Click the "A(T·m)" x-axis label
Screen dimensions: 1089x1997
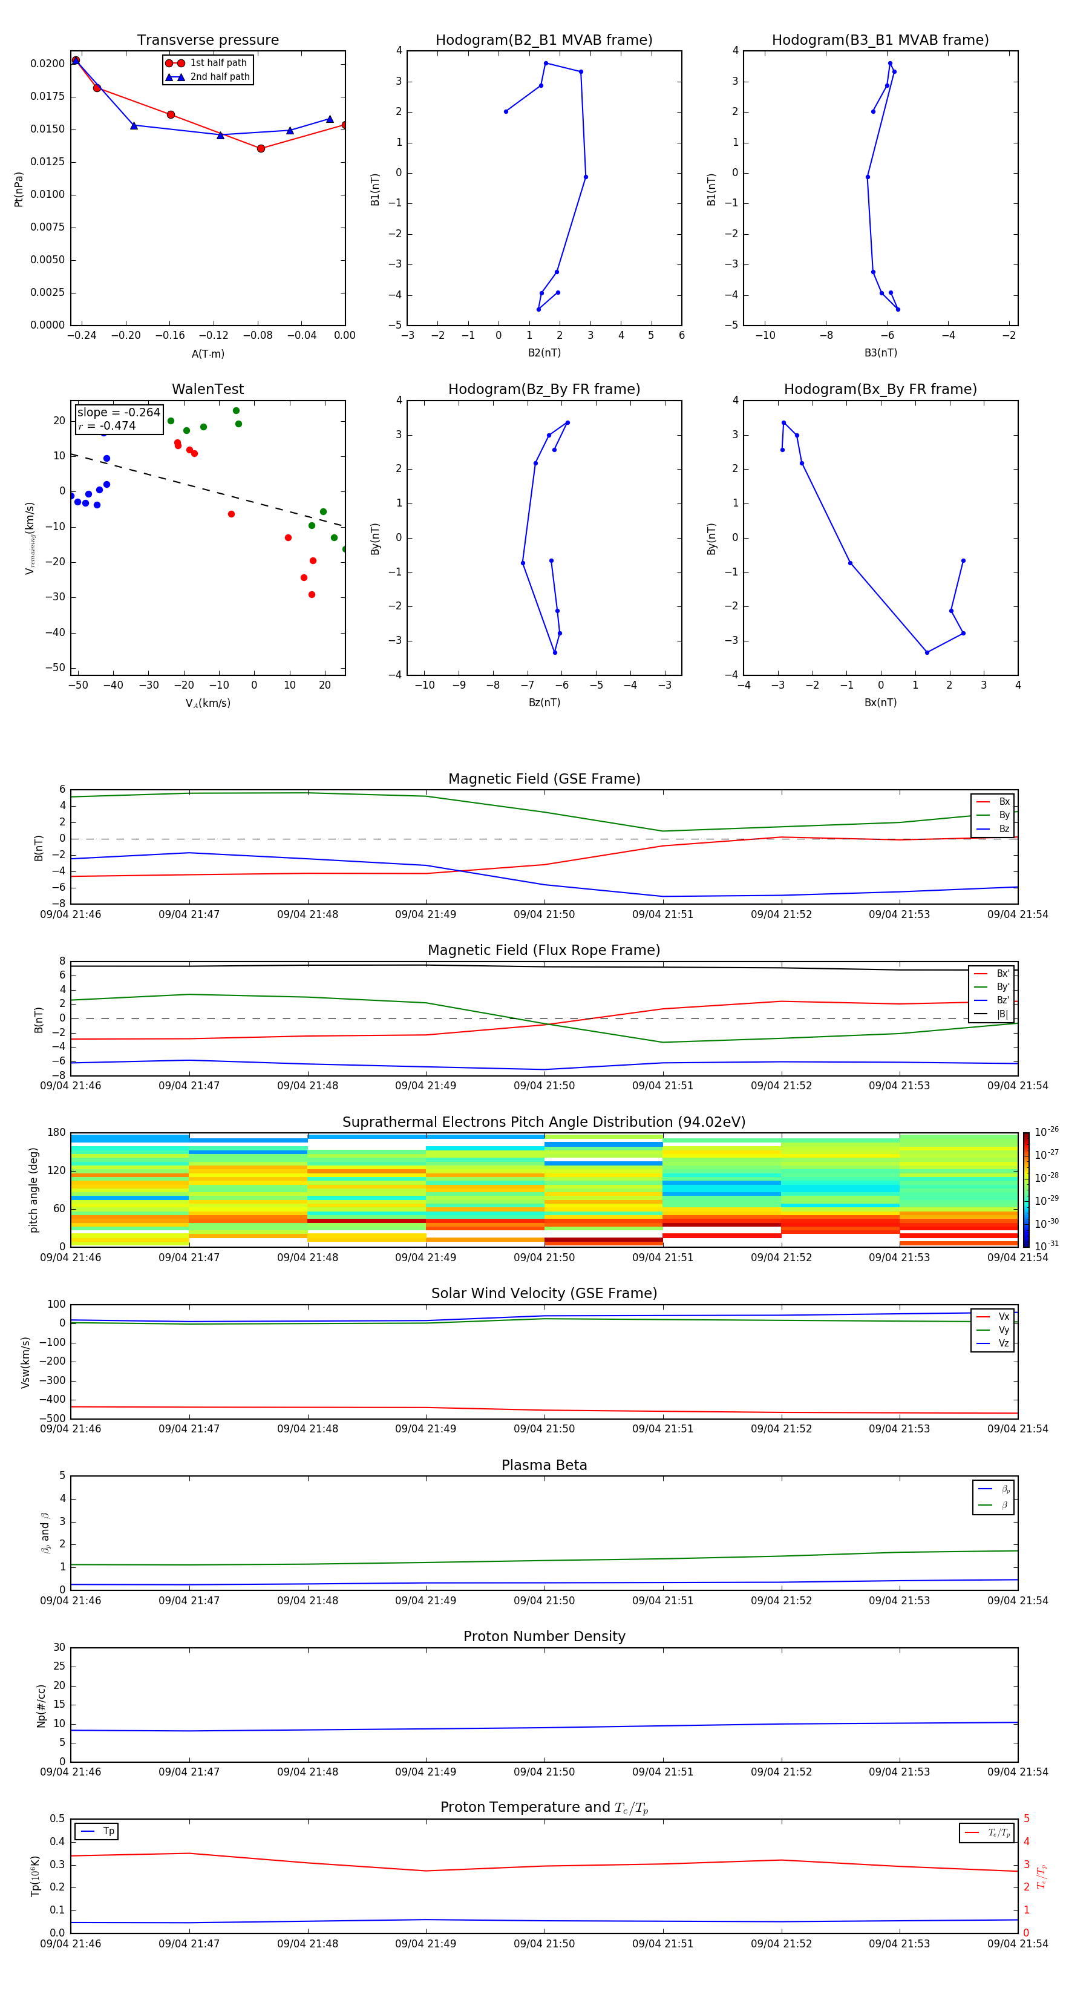(208, 354)
